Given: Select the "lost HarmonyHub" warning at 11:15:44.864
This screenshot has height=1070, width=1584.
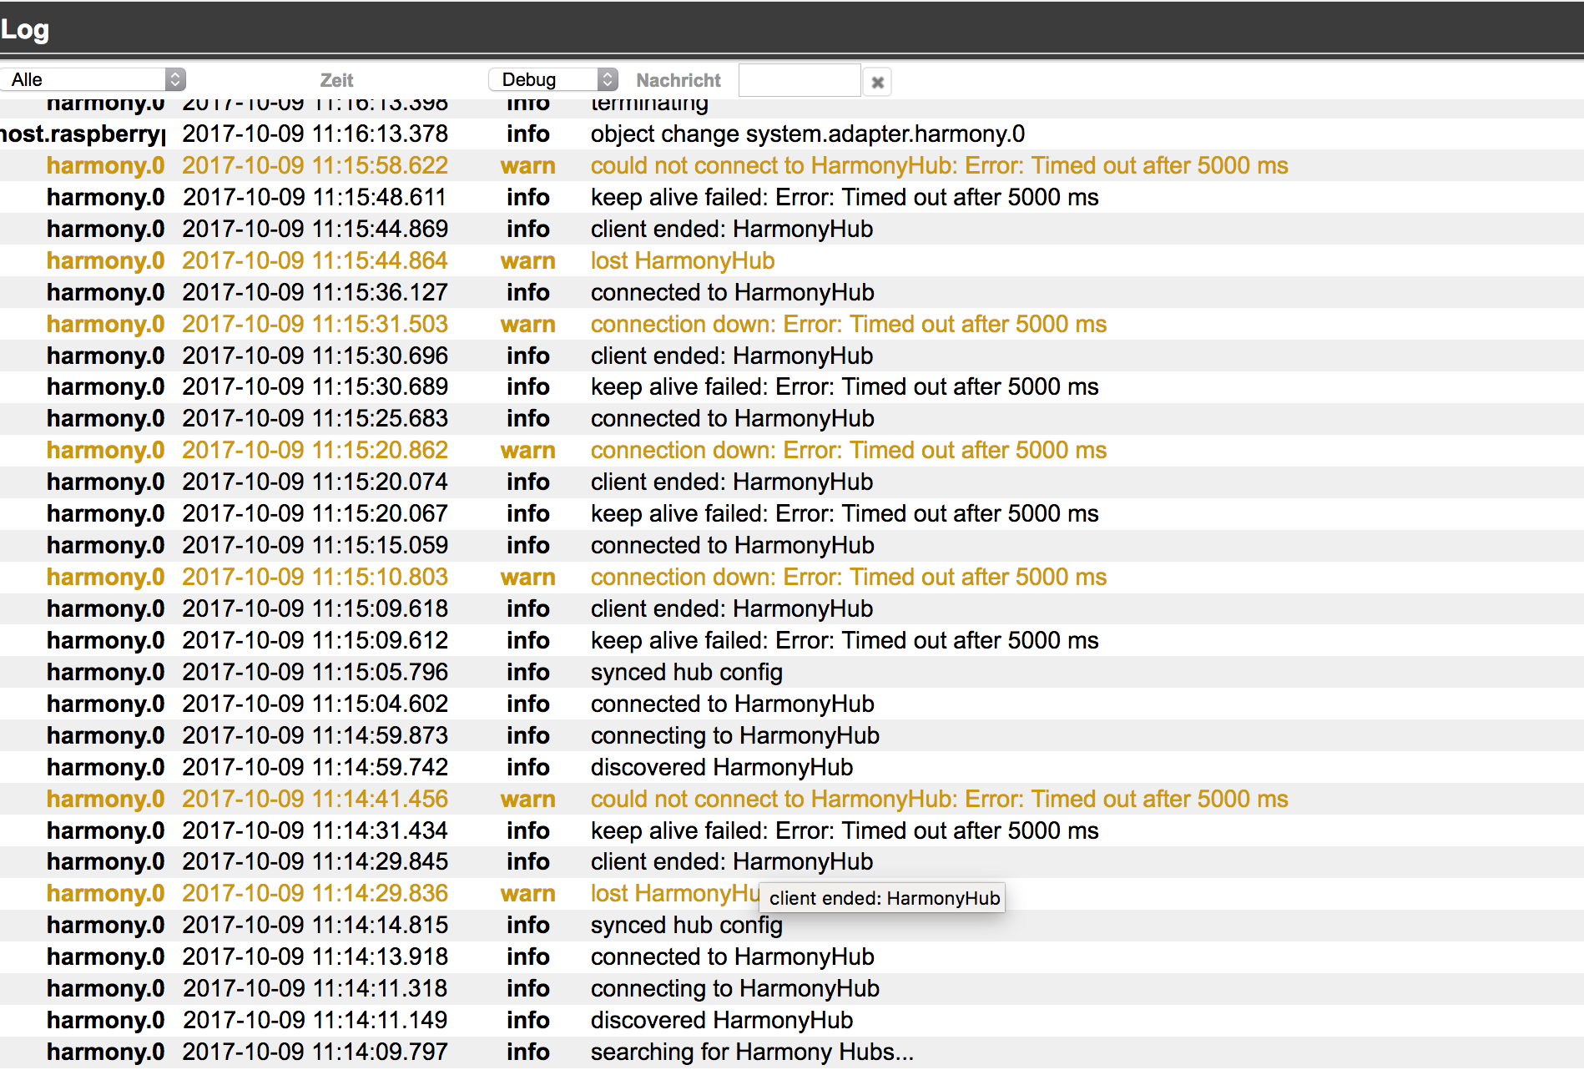Looking at the screenshot, I should [x=682, y=260].
